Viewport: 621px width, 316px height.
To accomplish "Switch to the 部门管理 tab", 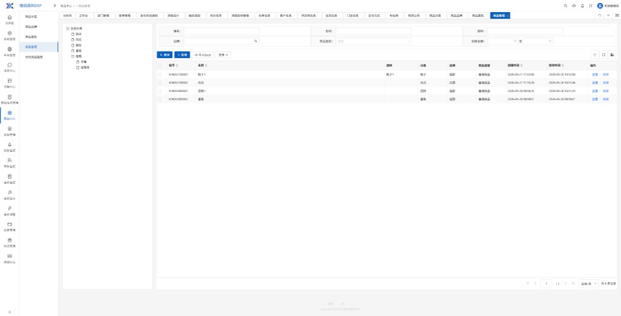I will (x=103, y=15).
